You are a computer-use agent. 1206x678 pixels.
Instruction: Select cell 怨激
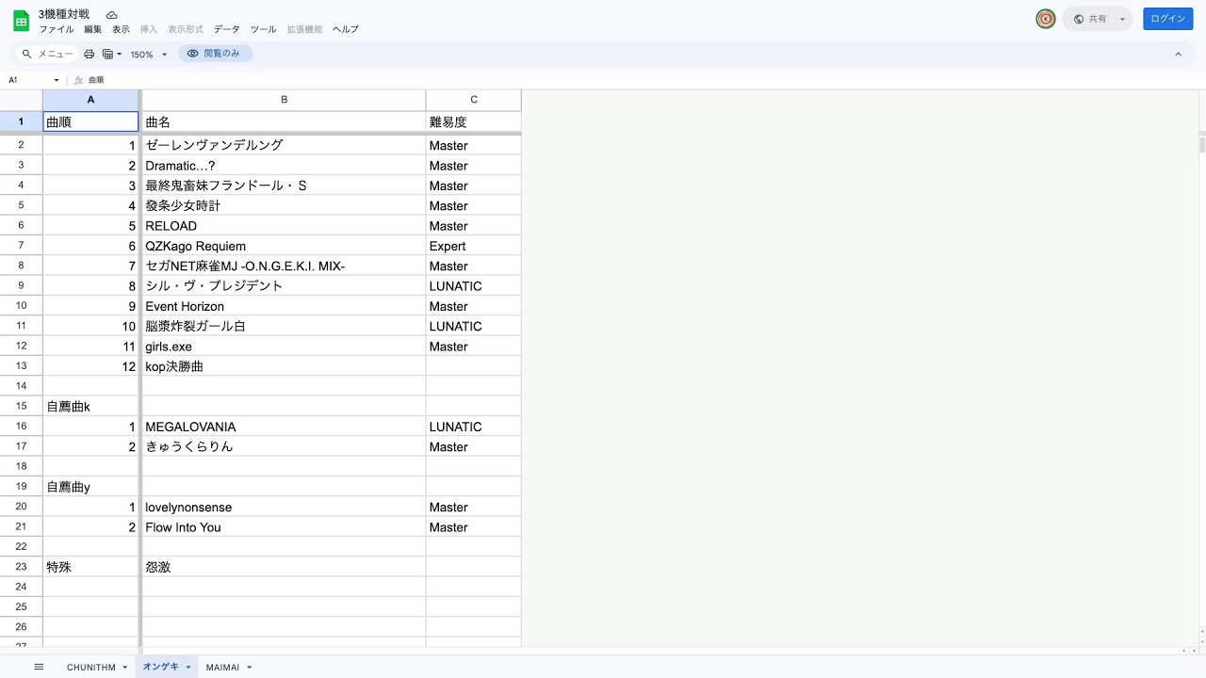click(284, 567)
